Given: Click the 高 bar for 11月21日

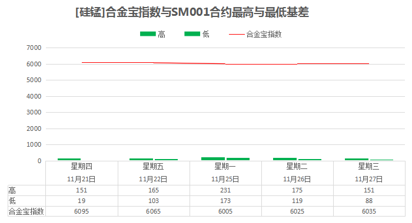Looking at the screenshot, I should click(69, 159).
